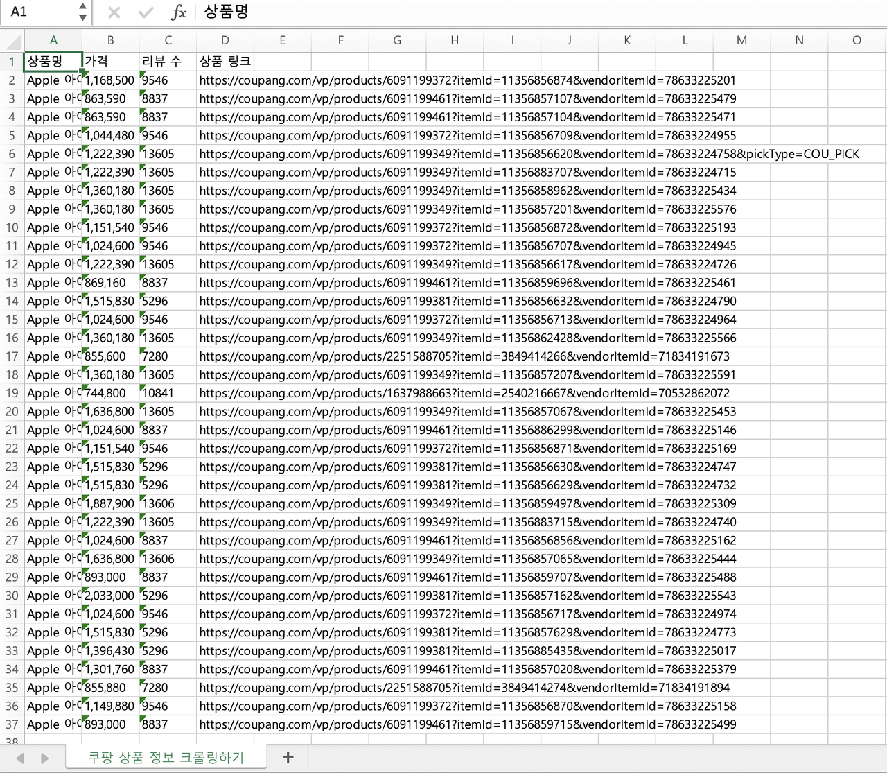Select column B header
Viewport: 887px width, 773px height.
click(x=110, y=40)
